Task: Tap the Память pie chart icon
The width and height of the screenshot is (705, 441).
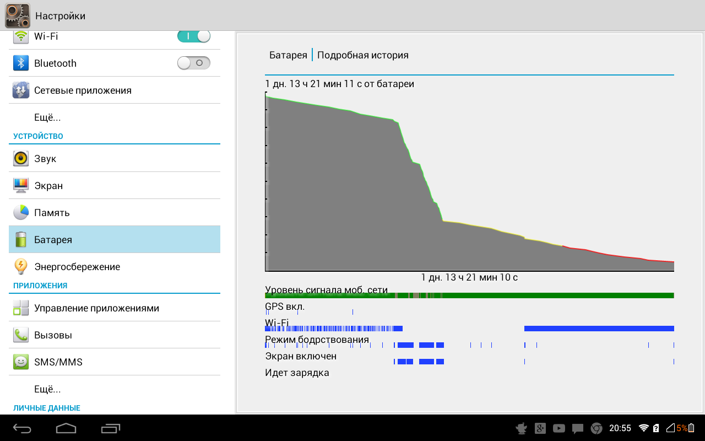Action: [x=21, y=212]
